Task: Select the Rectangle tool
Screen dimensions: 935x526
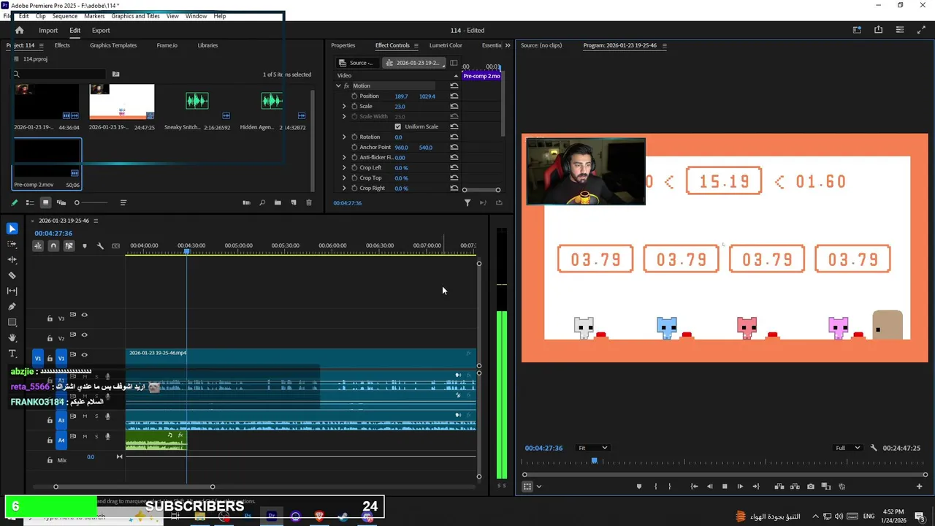Action: pyautogui.click(x=12, y=322)
